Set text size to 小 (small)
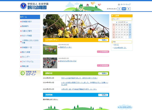The image size is (152, 110). 119,9
